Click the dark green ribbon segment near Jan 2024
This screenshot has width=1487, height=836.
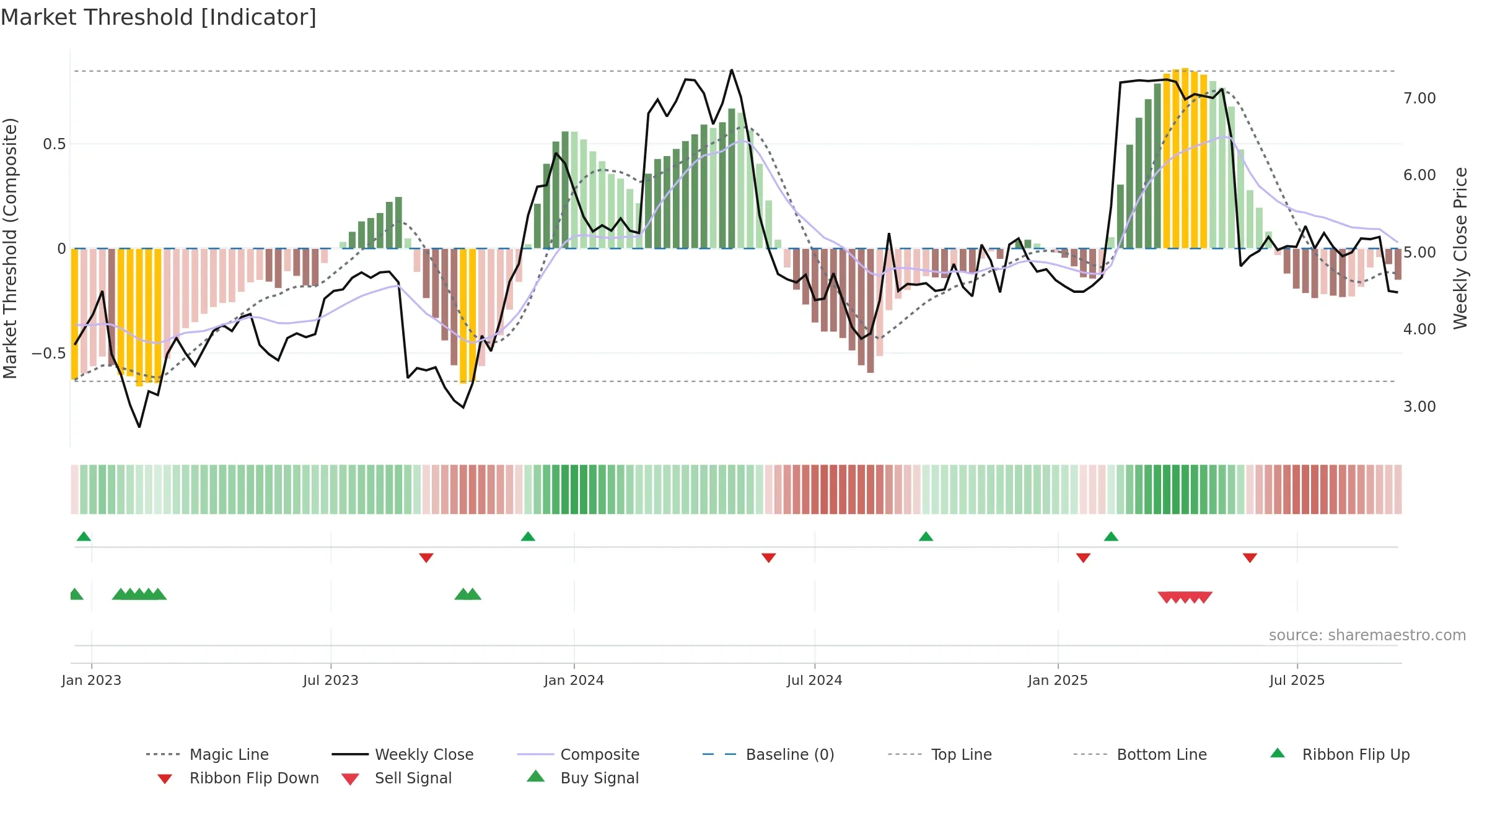[569, 489]
